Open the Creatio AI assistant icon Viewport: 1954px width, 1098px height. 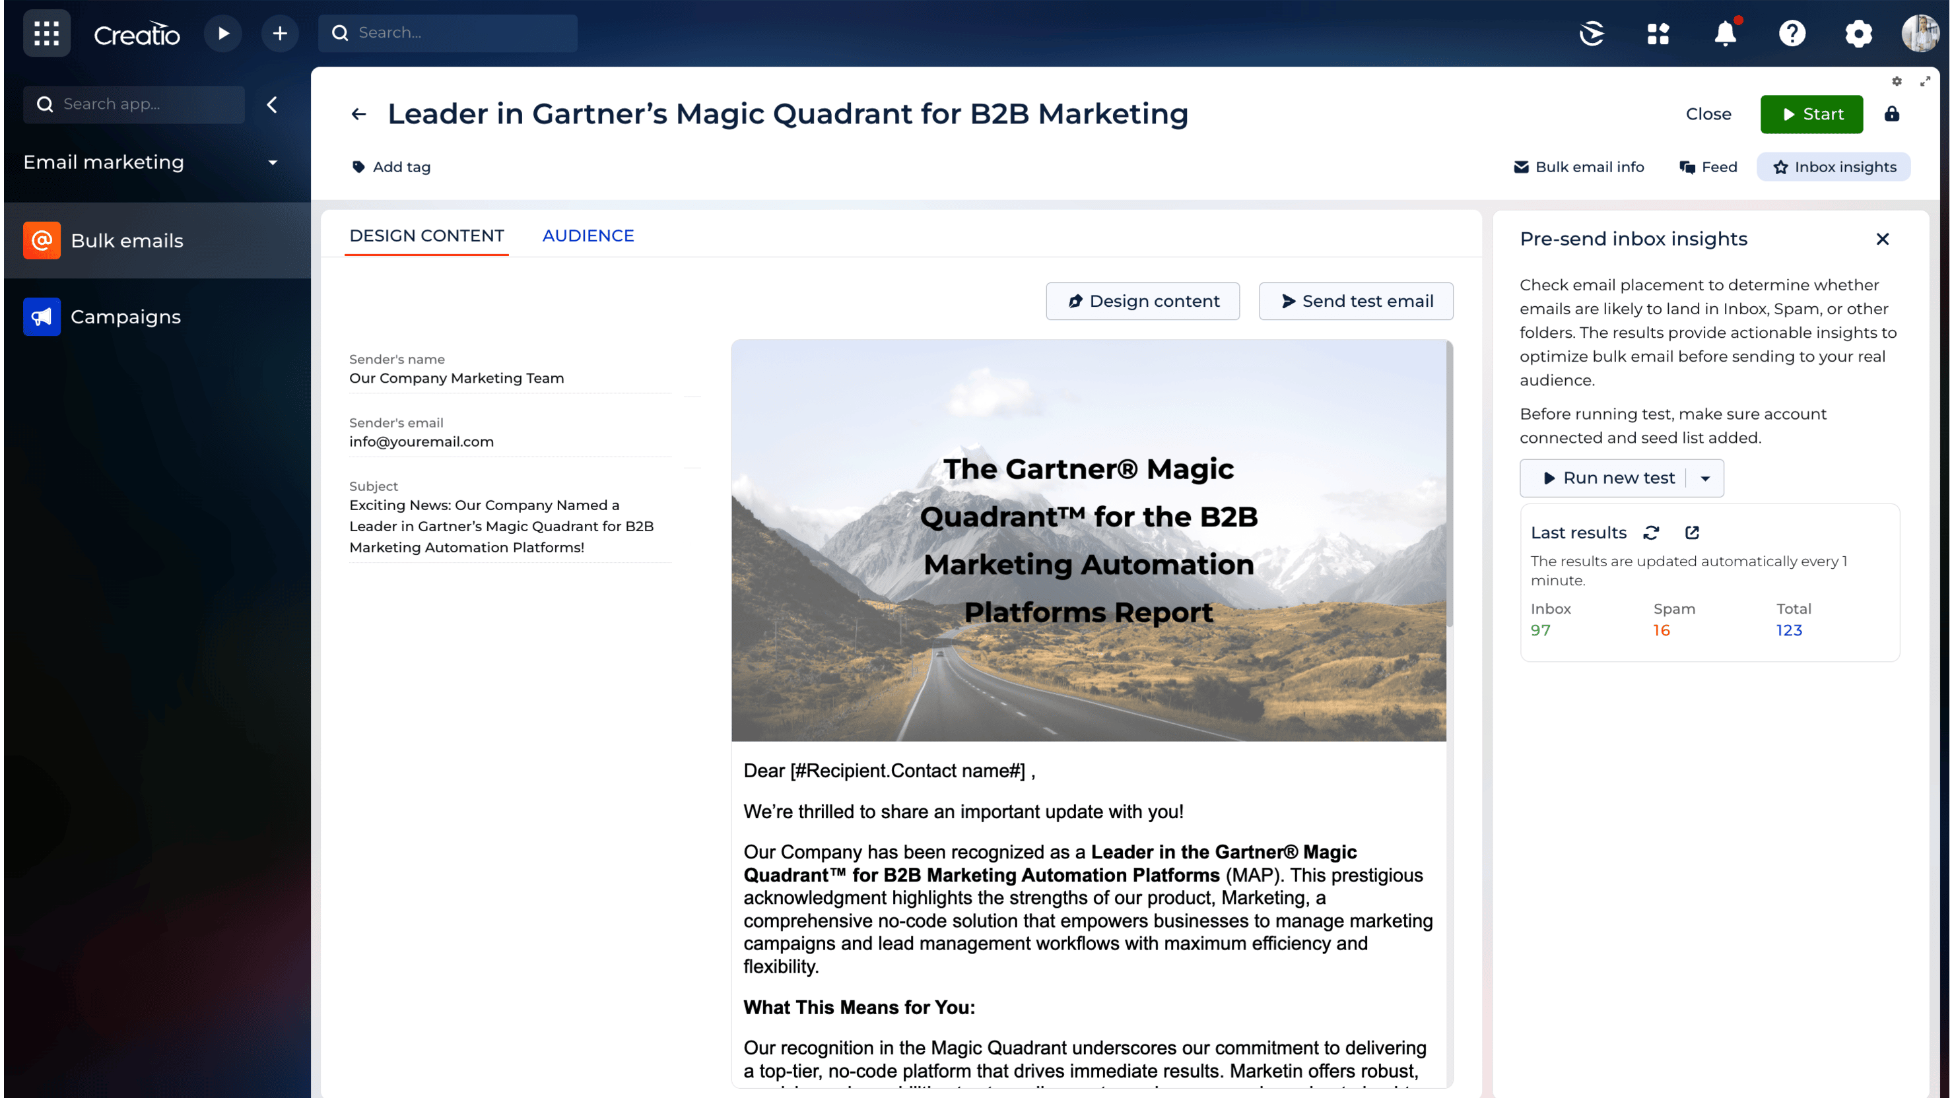point(1592,34)
